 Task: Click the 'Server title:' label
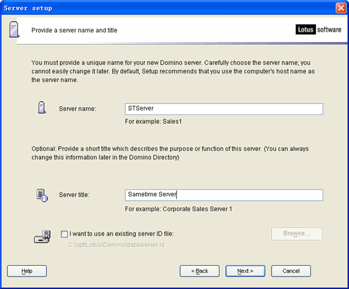click(x=74, y=195)
